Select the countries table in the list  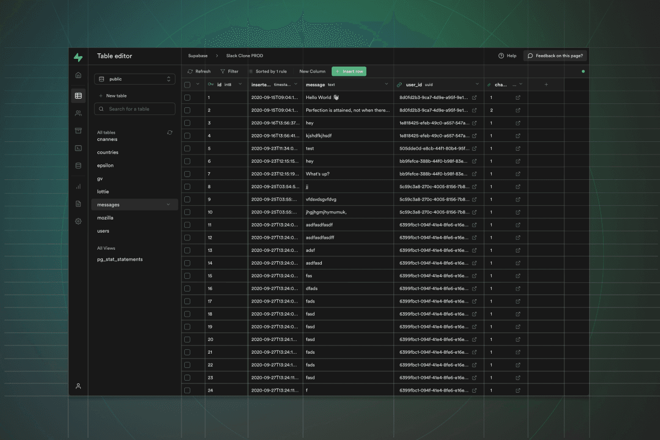coord(108,152)
